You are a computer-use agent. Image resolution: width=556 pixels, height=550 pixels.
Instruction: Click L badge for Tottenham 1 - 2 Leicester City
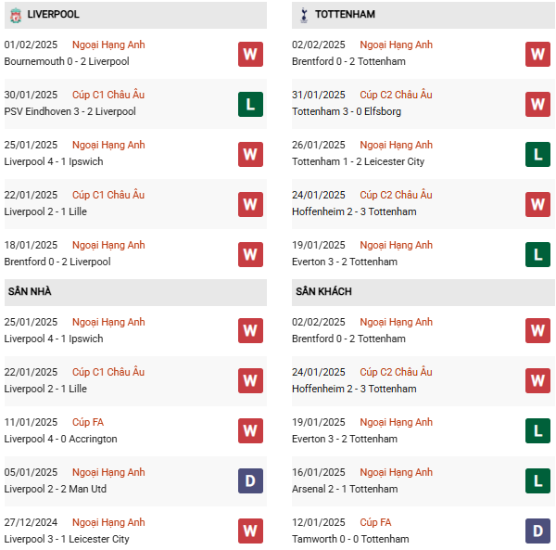point(537,154)
